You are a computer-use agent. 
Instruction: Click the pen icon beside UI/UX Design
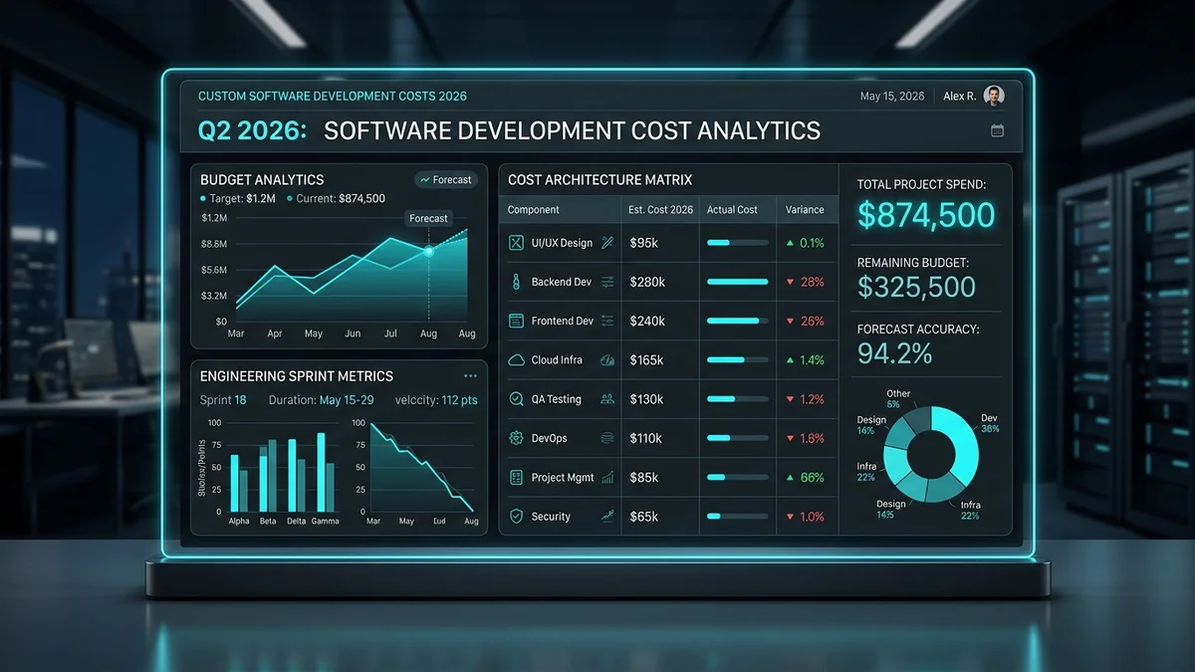[x=607, y=243]
